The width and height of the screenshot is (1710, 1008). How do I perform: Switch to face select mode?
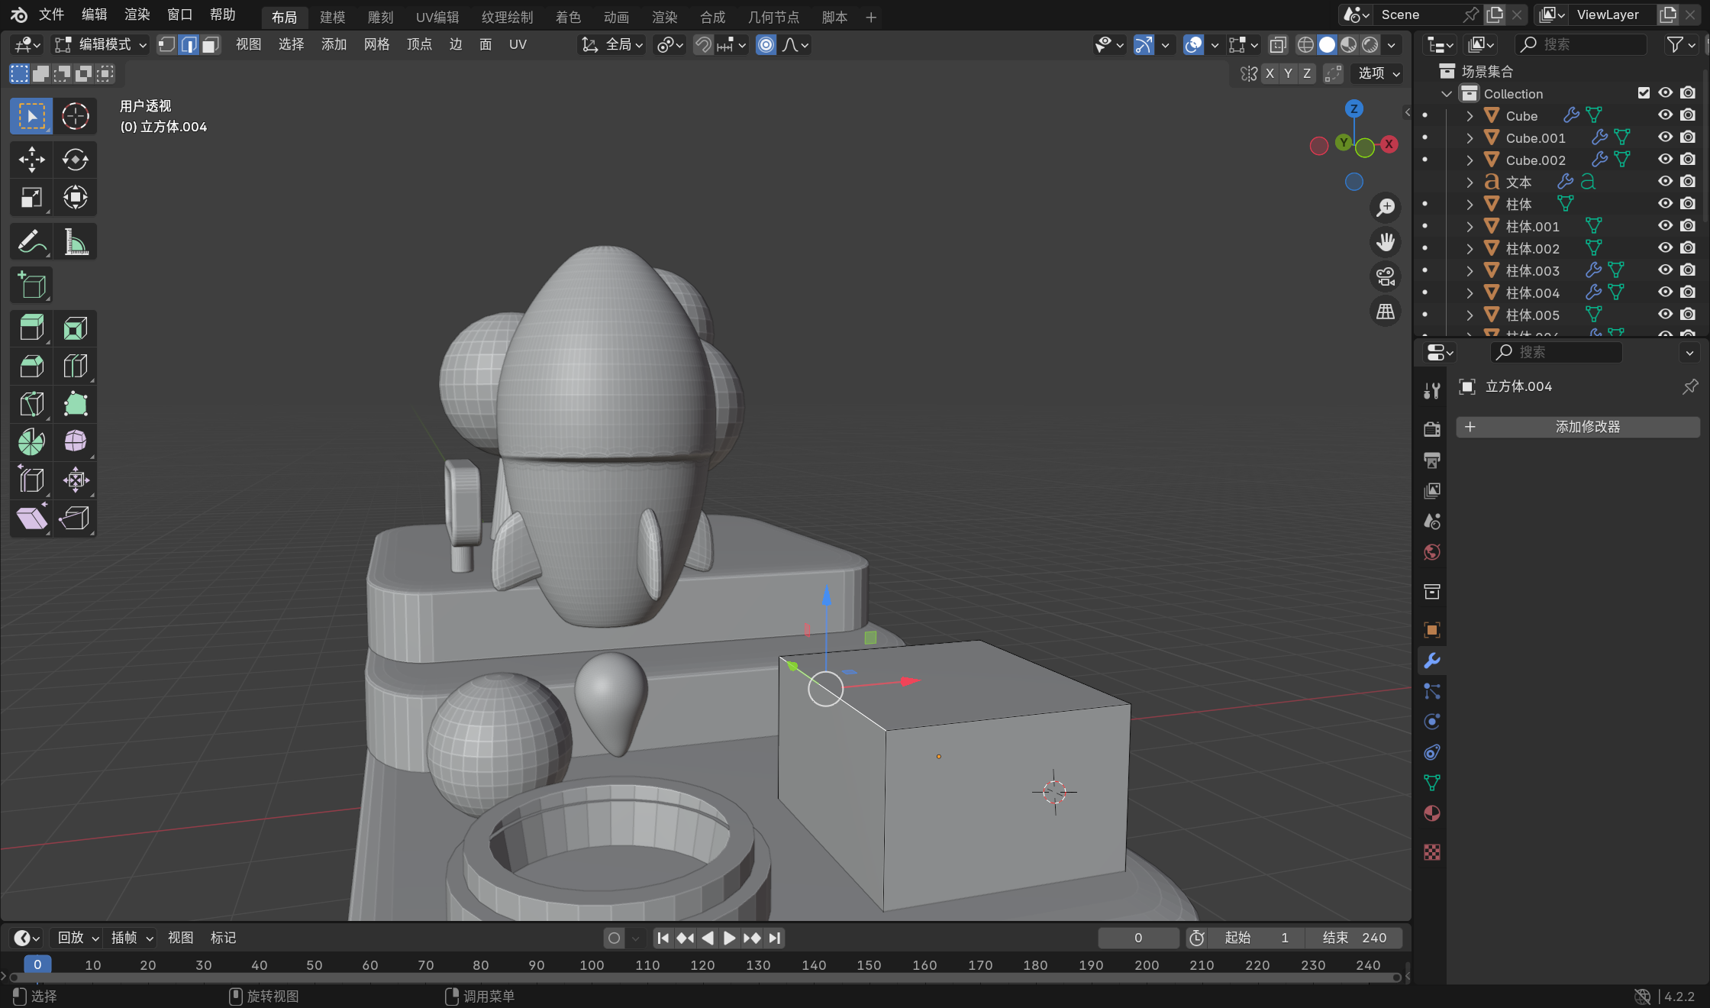[211, 45]
